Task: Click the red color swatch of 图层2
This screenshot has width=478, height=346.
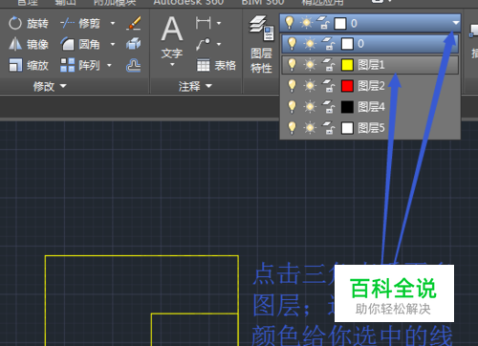Action: [x=347, y=86]
